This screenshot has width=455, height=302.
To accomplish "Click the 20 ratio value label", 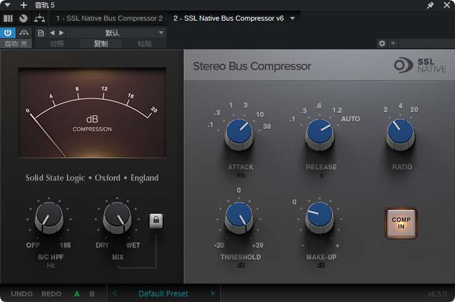I will 414,109.
